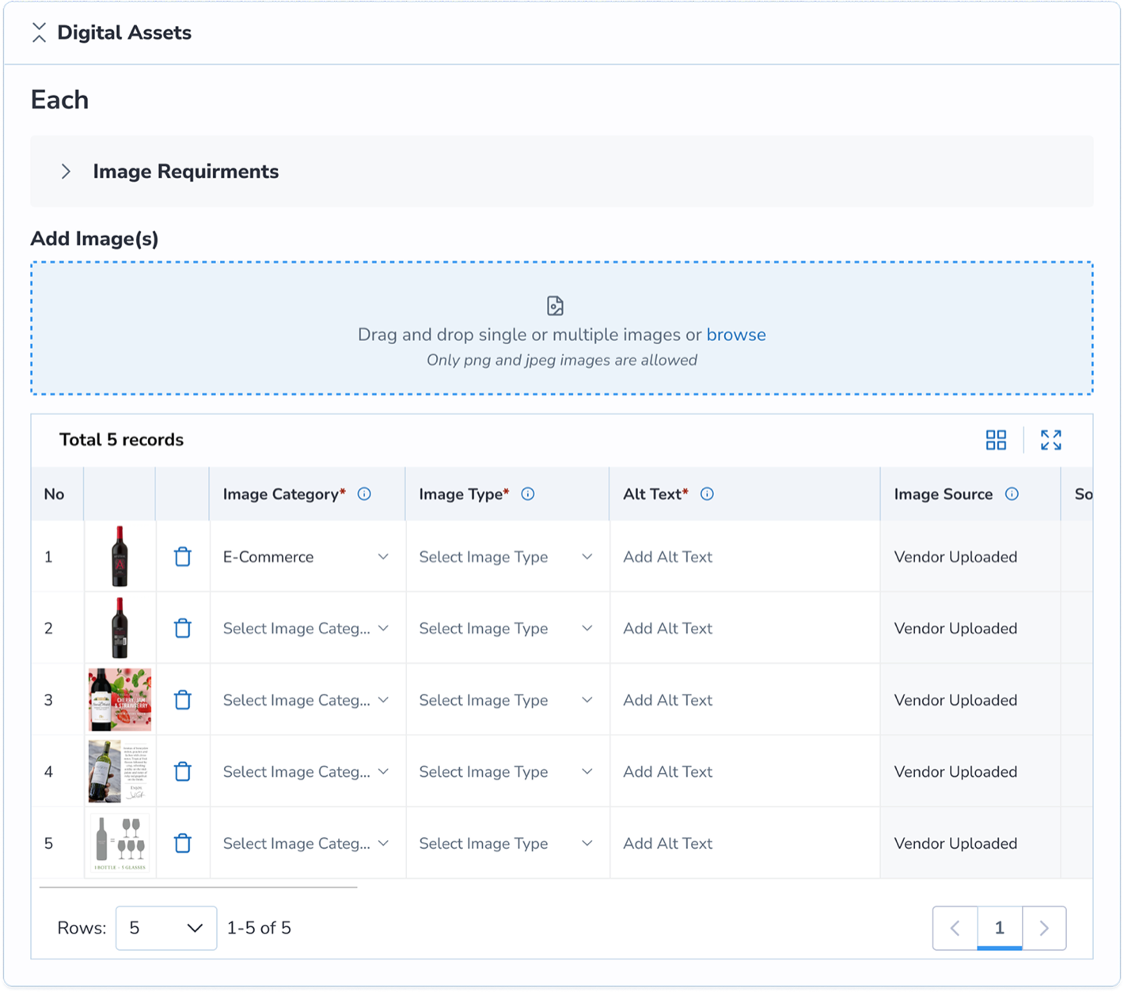This screenshot has height=992, width=1124.
Task: Delete image record in row 5
Action: click(x=183, y=843)
